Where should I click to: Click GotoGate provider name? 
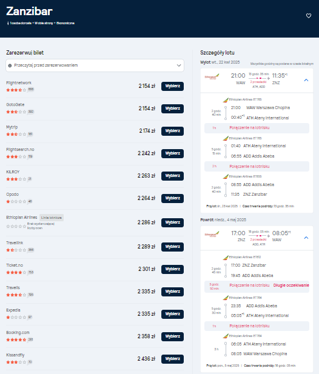coord(15,104)
